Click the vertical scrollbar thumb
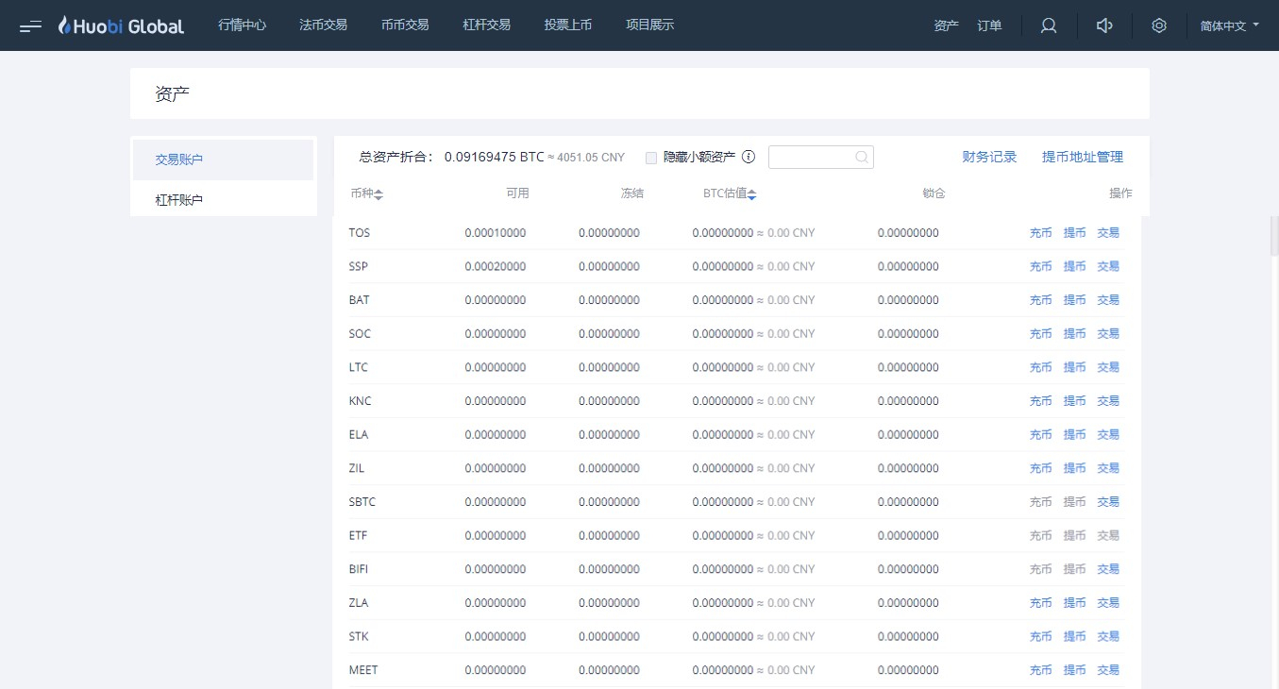1279x689 pixels. 1274,235
